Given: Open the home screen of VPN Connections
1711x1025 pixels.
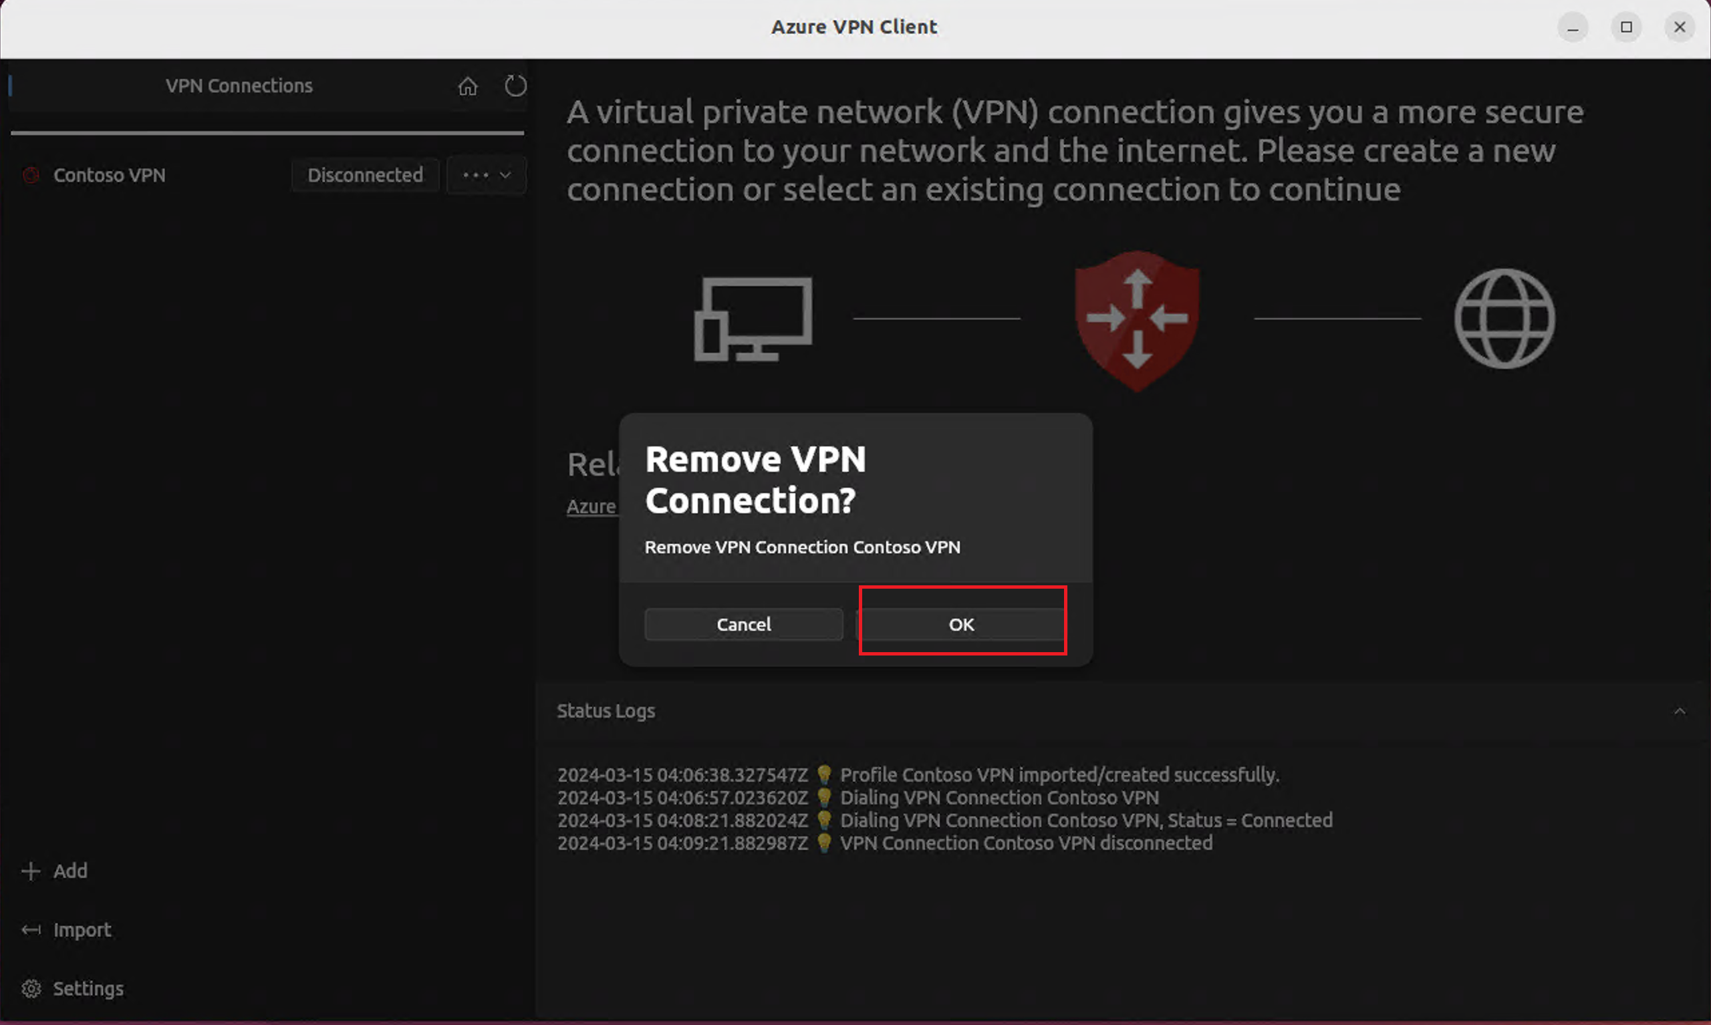Looking at the screenshot, I should [x=468, y=86].
